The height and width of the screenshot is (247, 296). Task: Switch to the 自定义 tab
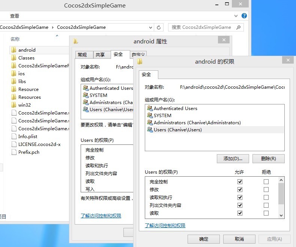click(138, 55)
